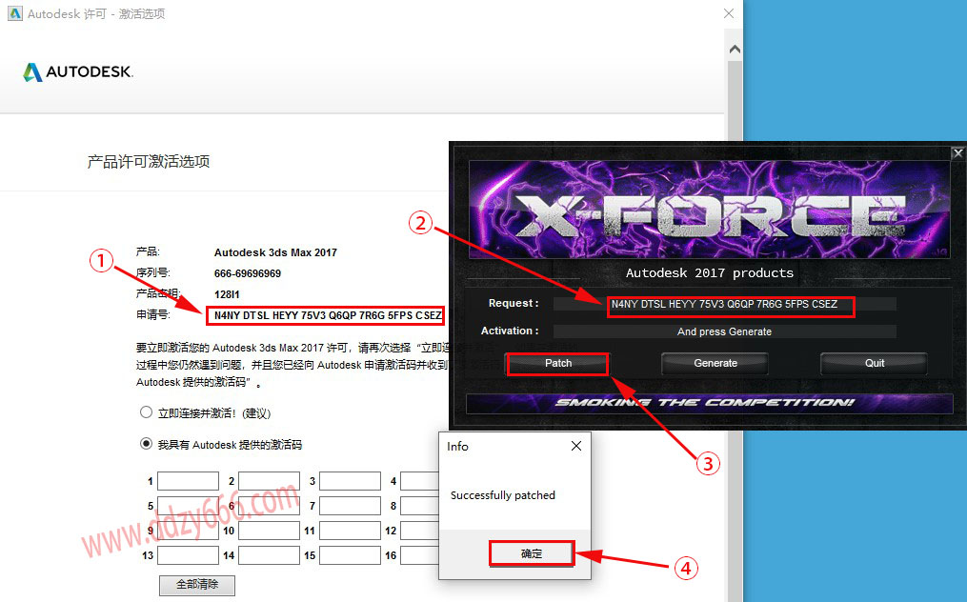967x602 pixels.
Task: Click the 申请号 request code text
Action: [x=326, y=314]
